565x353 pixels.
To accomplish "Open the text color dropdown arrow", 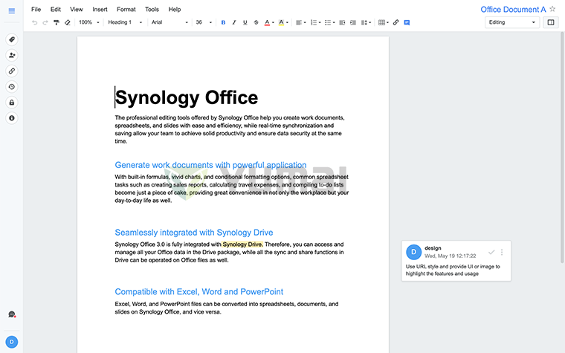I will (x=273, y=23).
